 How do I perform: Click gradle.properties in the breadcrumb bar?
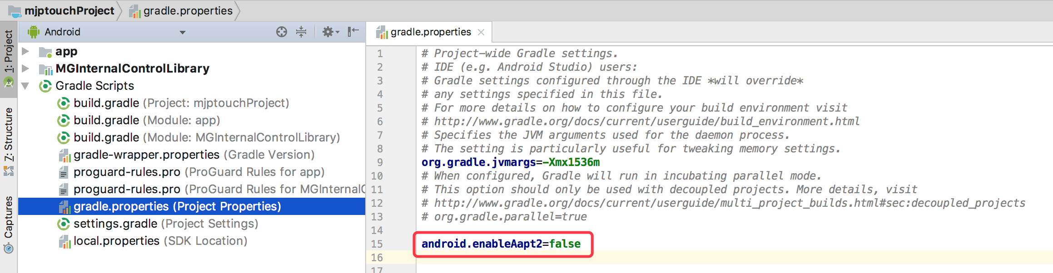tap(188, 10)
